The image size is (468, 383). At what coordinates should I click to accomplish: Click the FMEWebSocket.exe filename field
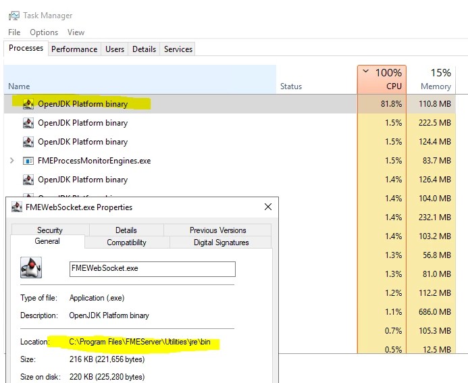[153, 269]
